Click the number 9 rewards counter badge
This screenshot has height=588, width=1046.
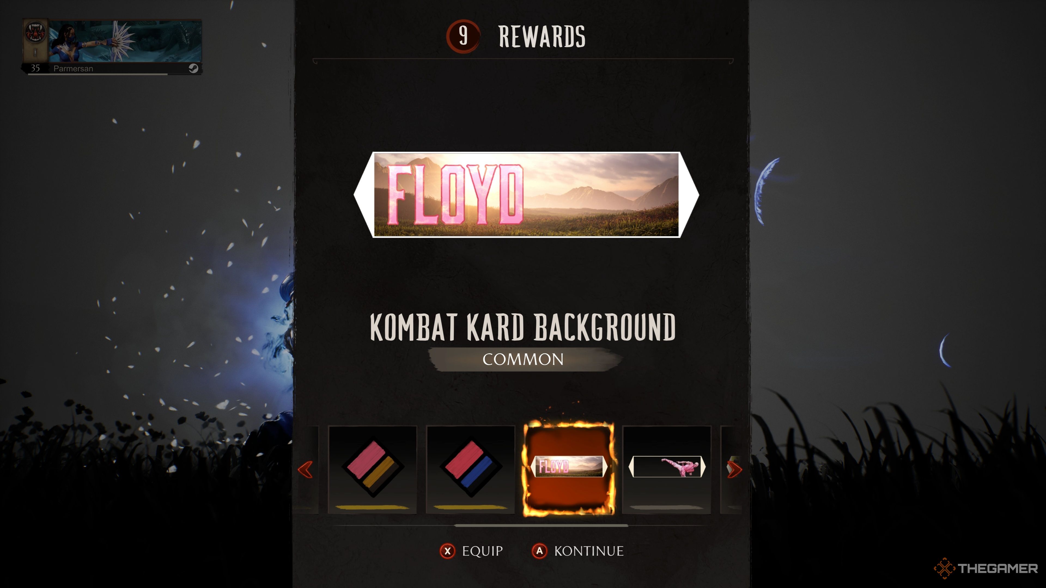(463, 36)
